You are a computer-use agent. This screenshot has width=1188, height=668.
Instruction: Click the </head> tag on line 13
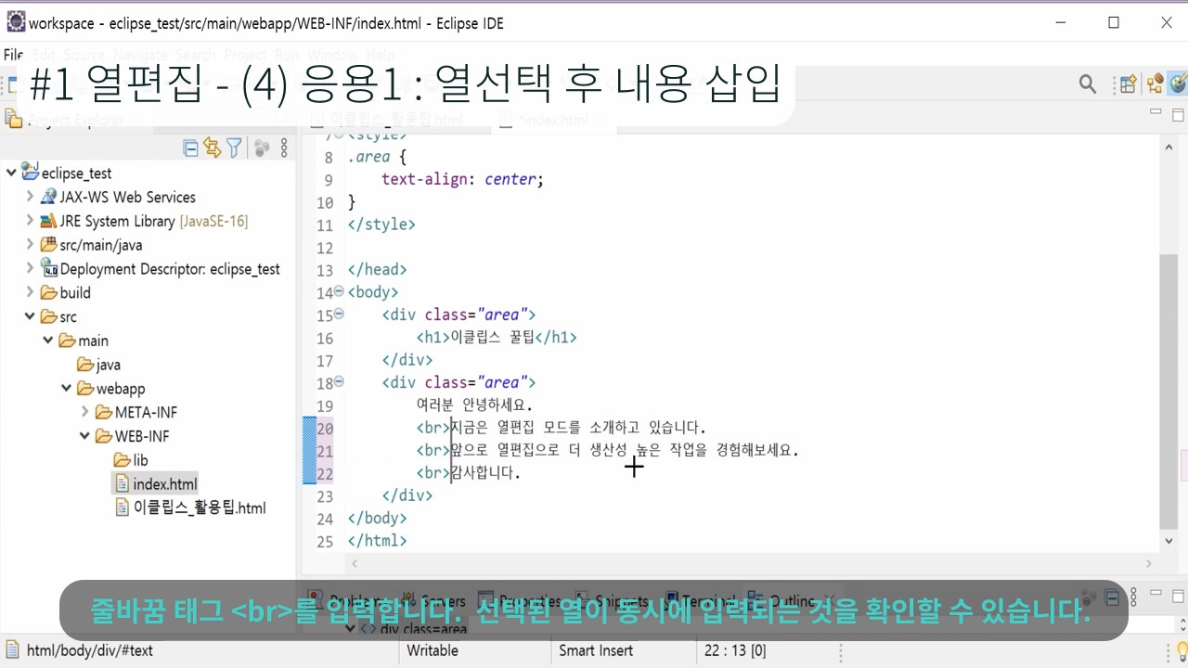(x=378, y=270)
